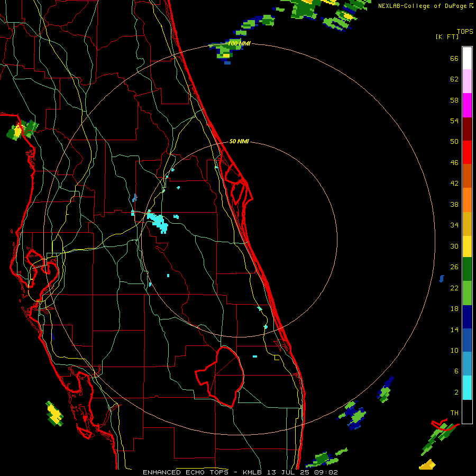Click the "13 JUL 25 09:02" timestamp
476x476 pixels.
(x=303, y=472)
